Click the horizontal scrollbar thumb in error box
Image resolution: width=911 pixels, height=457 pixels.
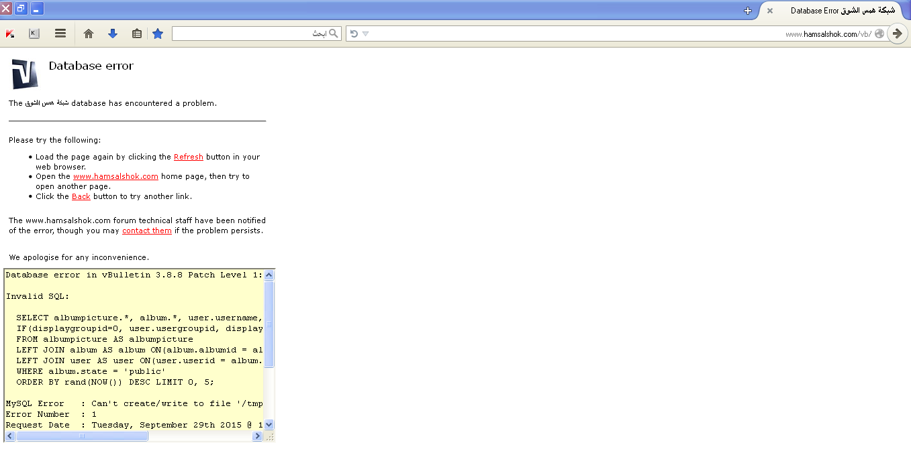click(82, 436)
